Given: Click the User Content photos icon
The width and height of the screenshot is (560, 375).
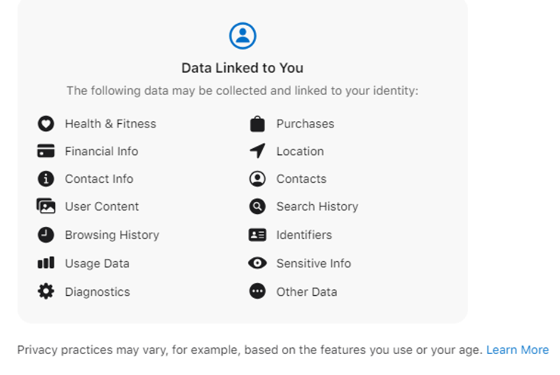Looking at the screenshot, I should pyautogui.click(x=46, y=207).
